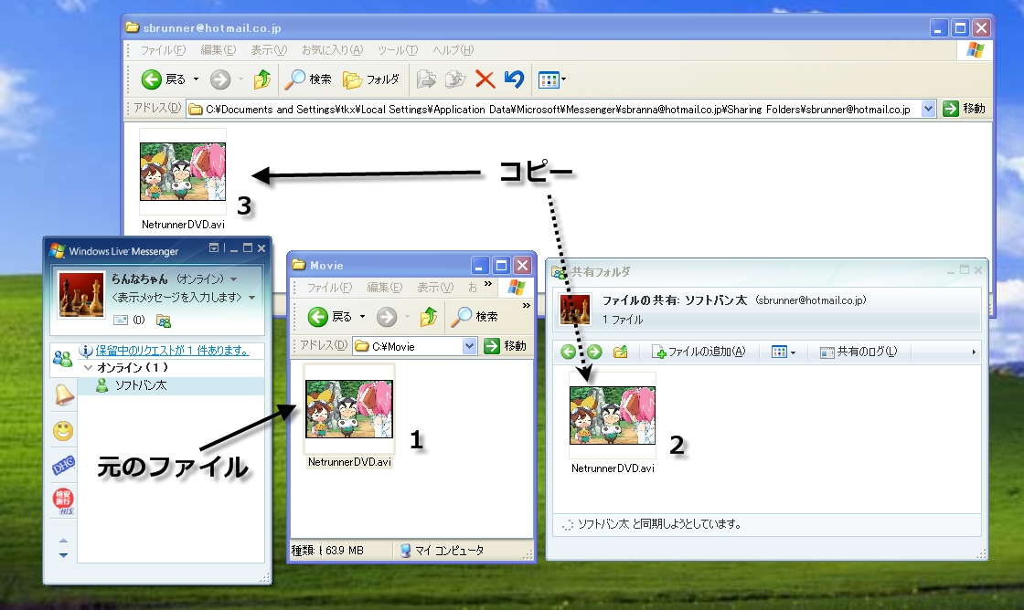1024x610 pixels.
Task: Click the contacts tab icon in Messenger sidebar
Action: (x=63, y=358)
